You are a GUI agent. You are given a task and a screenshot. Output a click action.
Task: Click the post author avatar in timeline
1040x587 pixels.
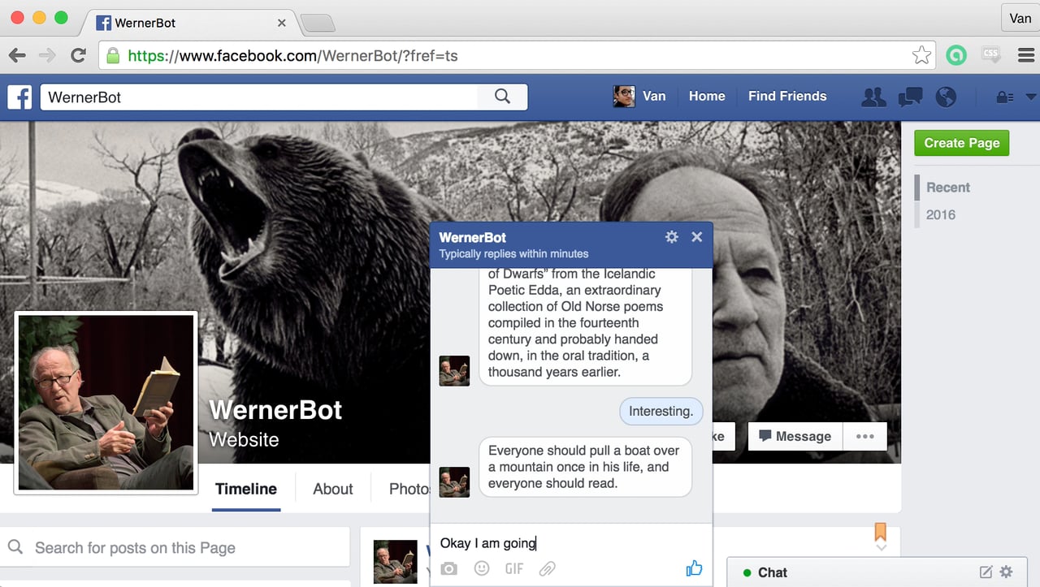pos(395,562)
